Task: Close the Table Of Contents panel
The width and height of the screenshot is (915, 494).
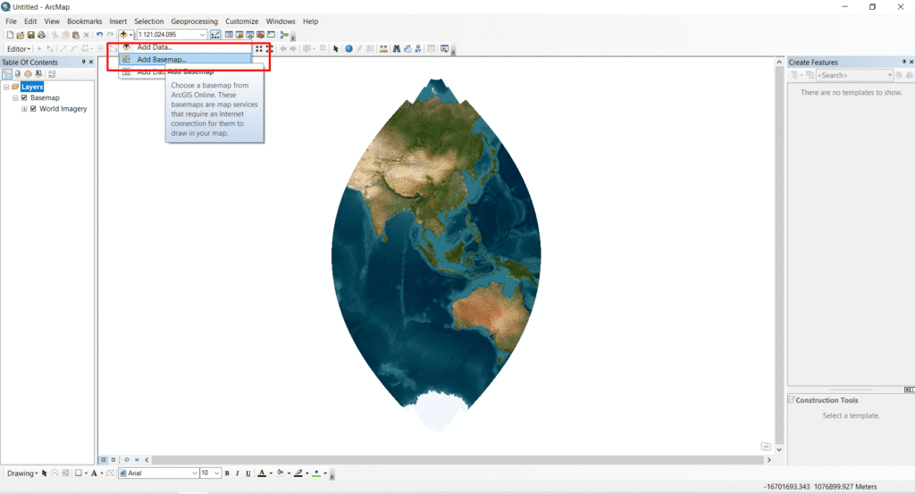Action: [x=91, y=62]
